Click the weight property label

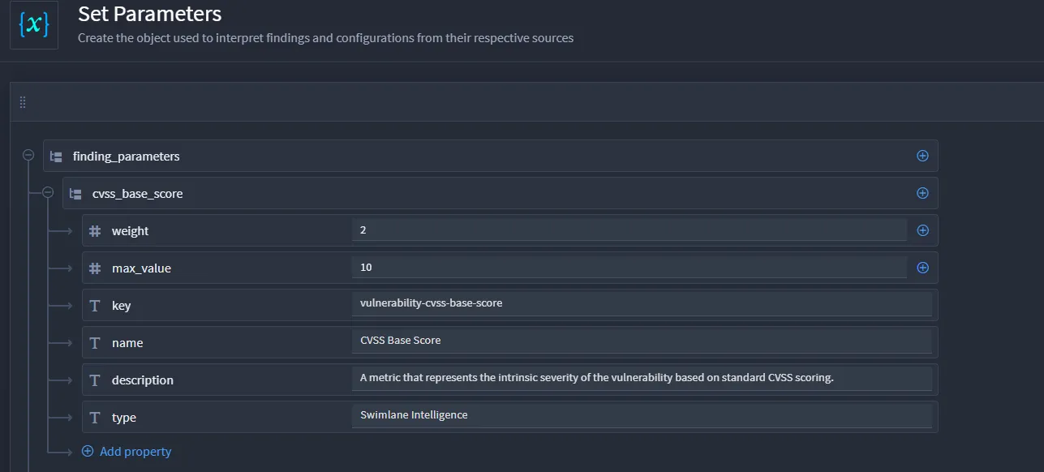click(x=131, y=231)
